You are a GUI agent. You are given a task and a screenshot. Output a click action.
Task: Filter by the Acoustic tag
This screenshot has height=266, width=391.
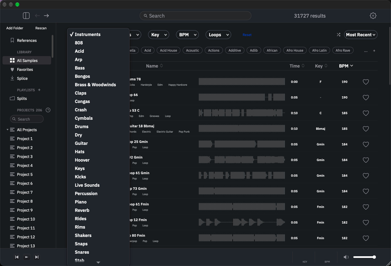tap(192, 51)
